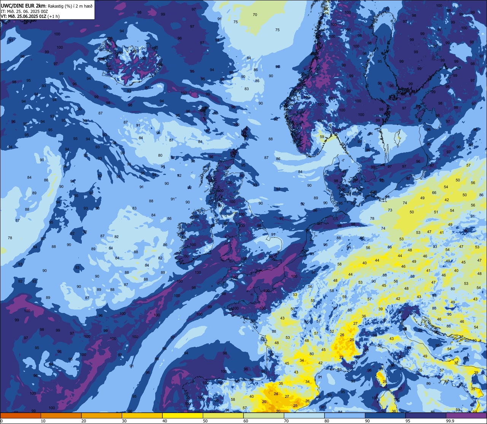This screenshot has height=424, width=487.
Task: Click the '60' tick label on the legend
Action: pyautogui.click(x=246, y=421)
